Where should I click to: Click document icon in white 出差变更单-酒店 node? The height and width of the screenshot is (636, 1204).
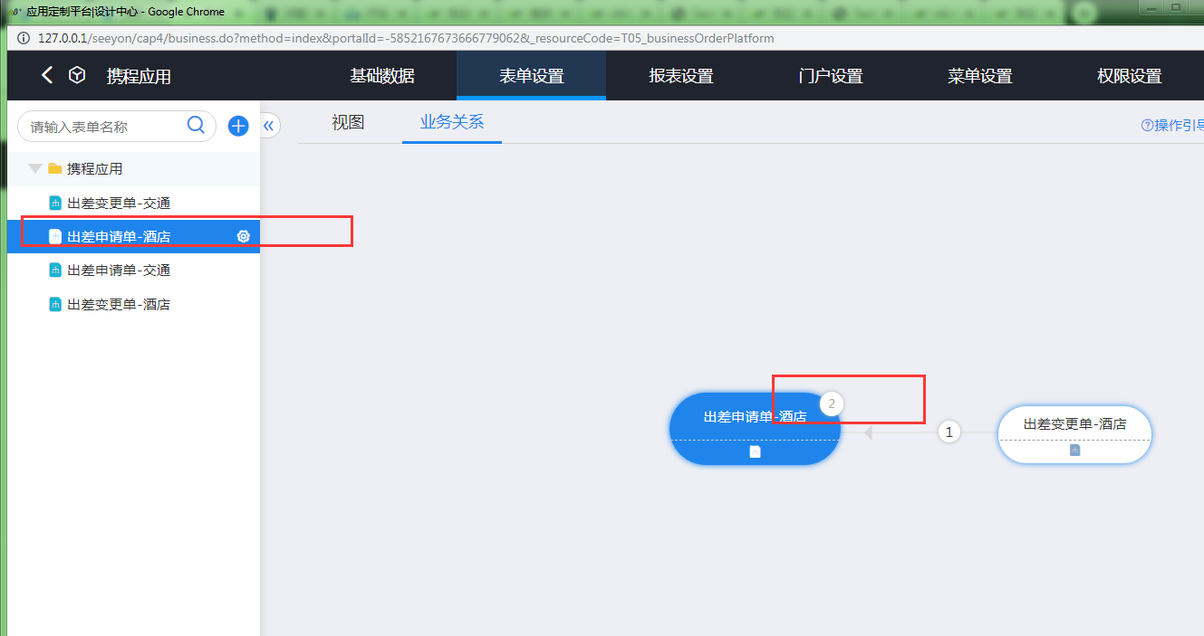(x=1074, y=450)
